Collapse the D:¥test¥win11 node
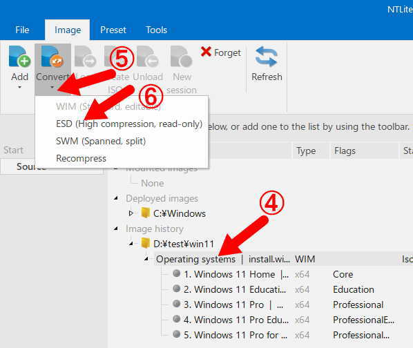The image size is (413, 348). tap(131, 244)
